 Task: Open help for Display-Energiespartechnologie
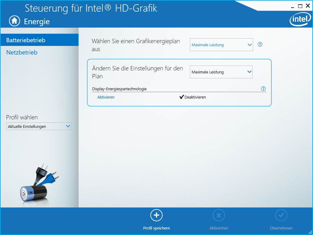point(263,89)
